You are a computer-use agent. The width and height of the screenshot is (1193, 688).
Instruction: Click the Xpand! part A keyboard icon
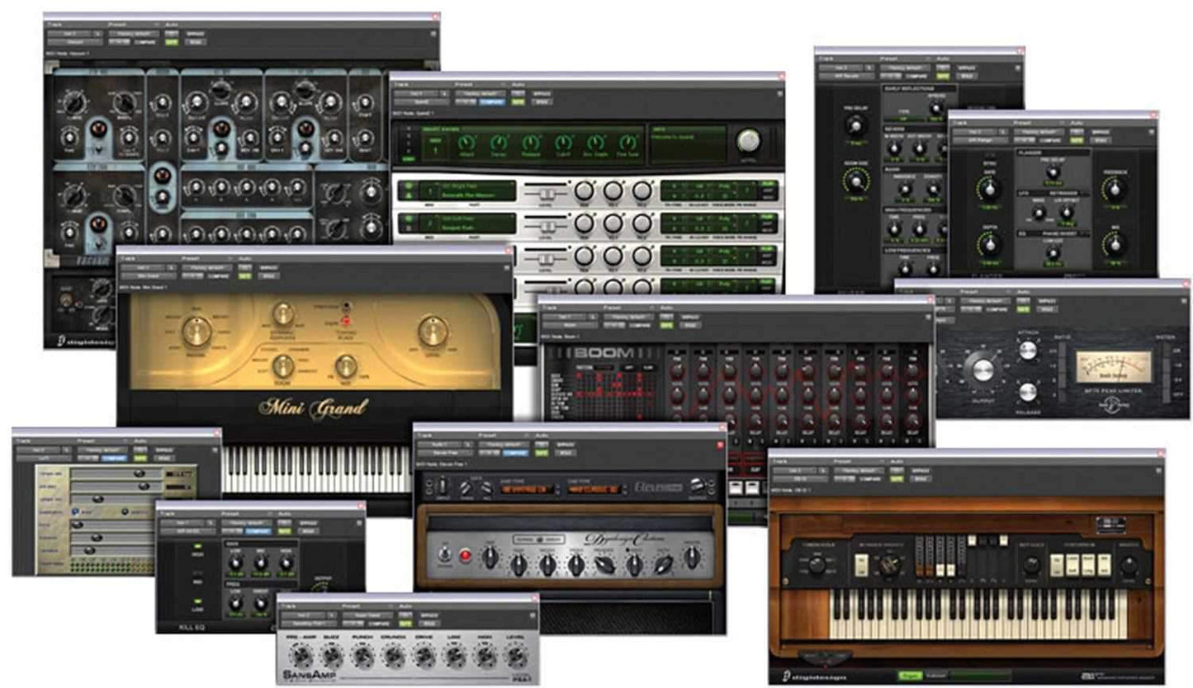pos(408,195)
